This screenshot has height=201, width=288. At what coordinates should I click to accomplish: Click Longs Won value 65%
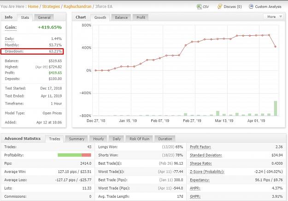point(179,147)
